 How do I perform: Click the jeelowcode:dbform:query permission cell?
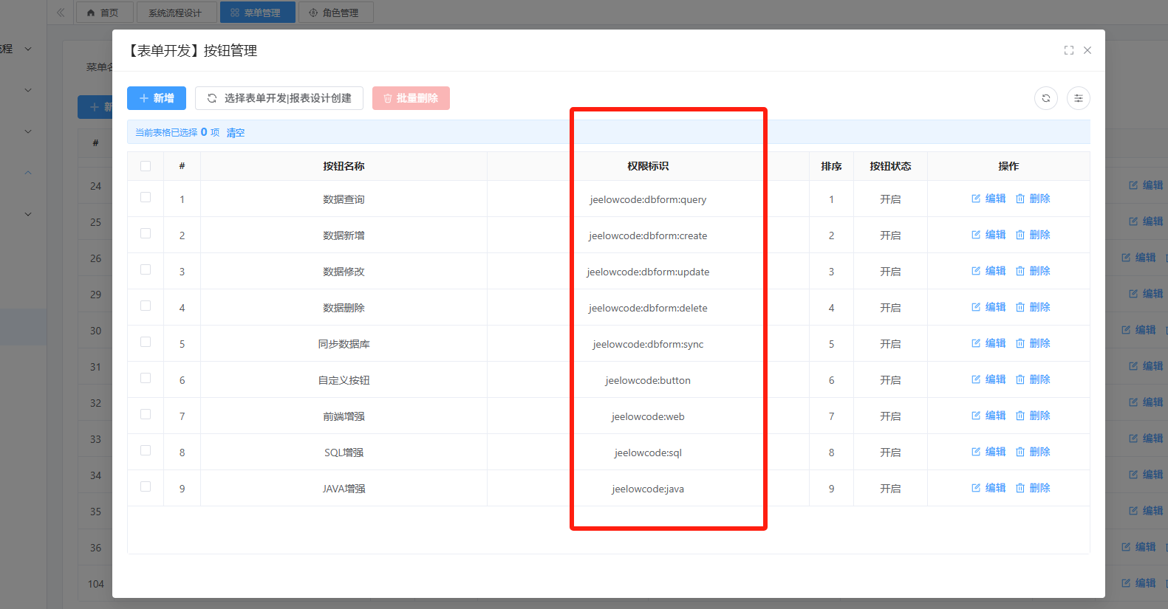648,199
